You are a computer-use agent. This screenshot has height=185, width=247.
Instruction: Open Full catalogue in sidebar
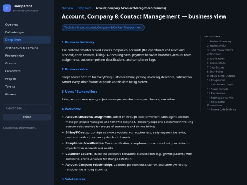[x=27, y=32]
